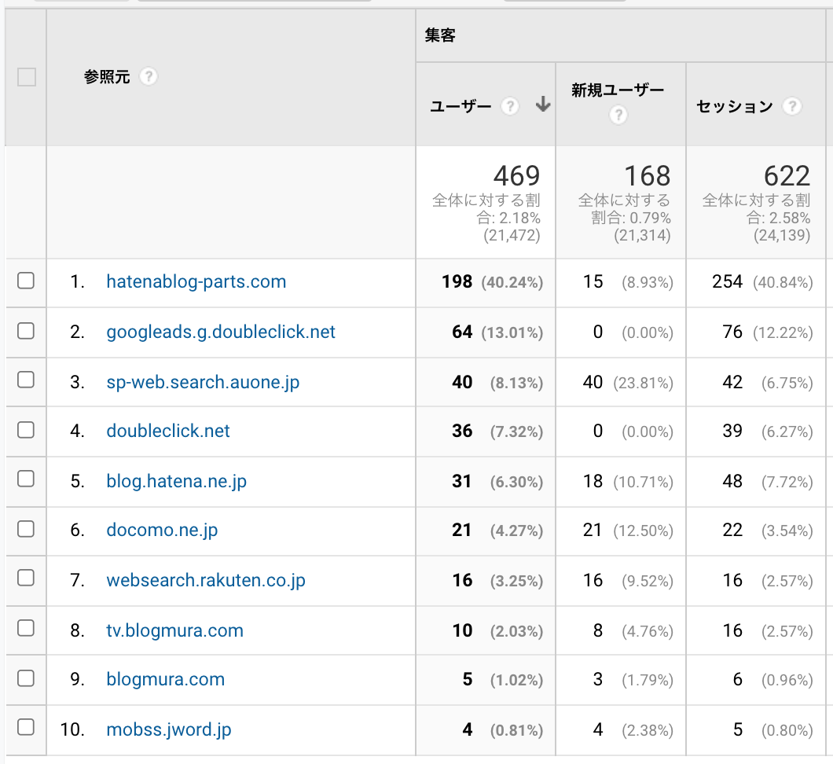Open the blogmura.com link in row 9
This screenshot has height=764, width=833.
click(165, 680)
